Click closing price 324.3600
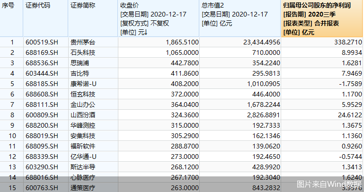This screenshot has height=192, width=364. [185, 115]
